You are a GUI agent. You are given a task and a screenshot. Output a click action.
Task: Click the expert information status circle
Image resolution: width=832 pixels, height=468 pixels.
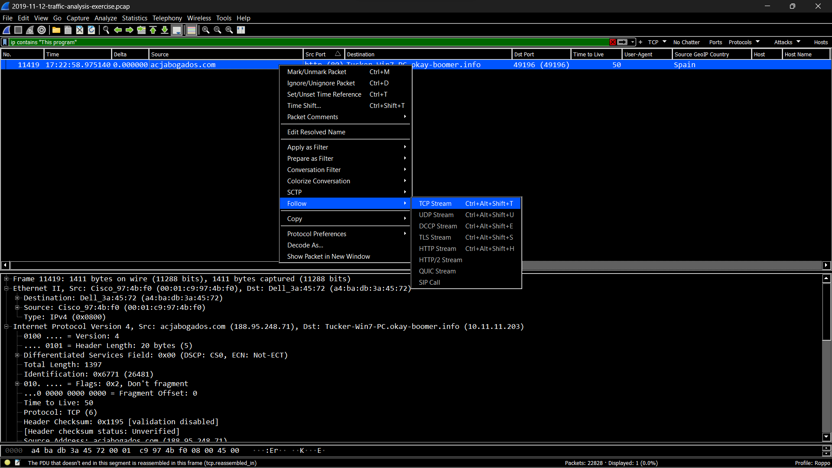7,463
